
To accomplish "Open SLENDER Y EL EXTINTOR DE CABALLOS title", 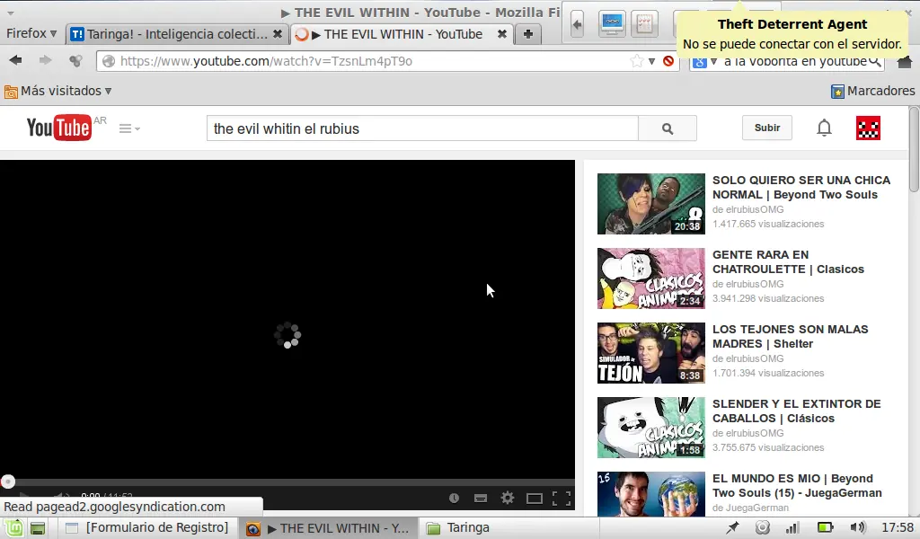I will (797, 411).
